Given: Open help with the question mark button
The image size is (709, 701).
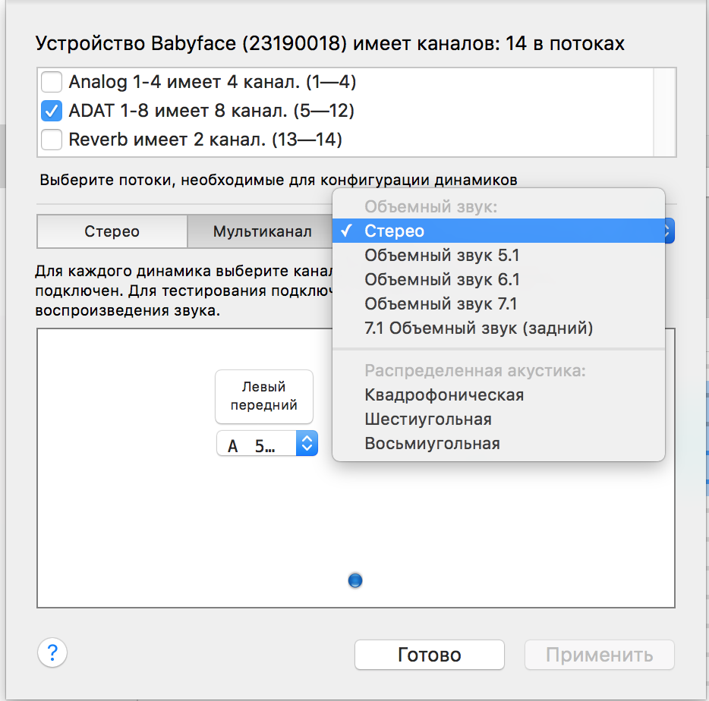Looking at the screenshot, I should tap(52, 652).
